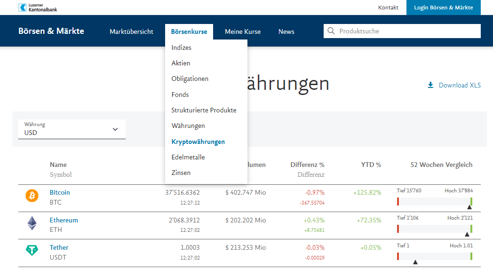Open News in the navigation bar
Image resolution: width=493 pixels, height=269 pixels.
286,32
